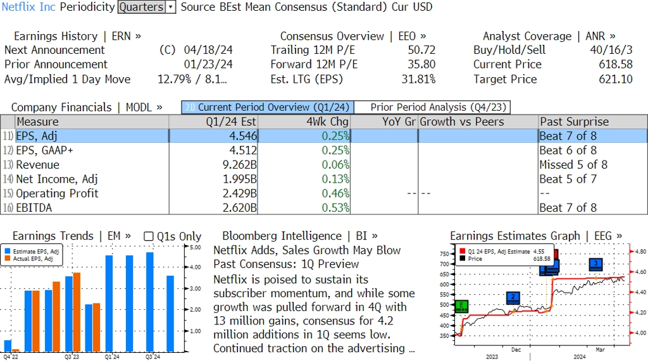Click Beat 5 of 7 surprise cell
This screenshot has height=363, width=648.
(x=568, y=179)
